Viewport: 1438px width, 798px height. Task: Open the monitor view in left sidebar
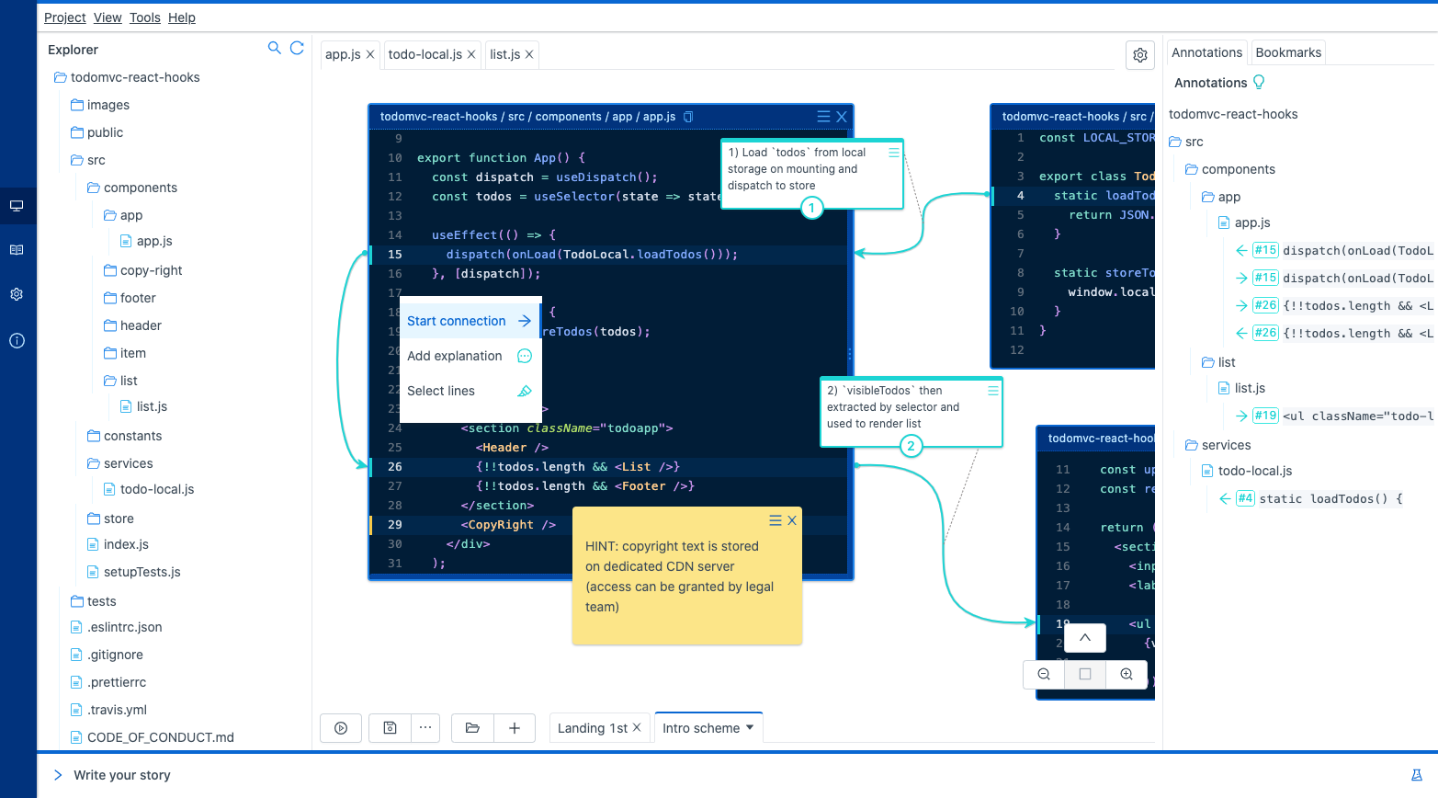tap(17, 205)
